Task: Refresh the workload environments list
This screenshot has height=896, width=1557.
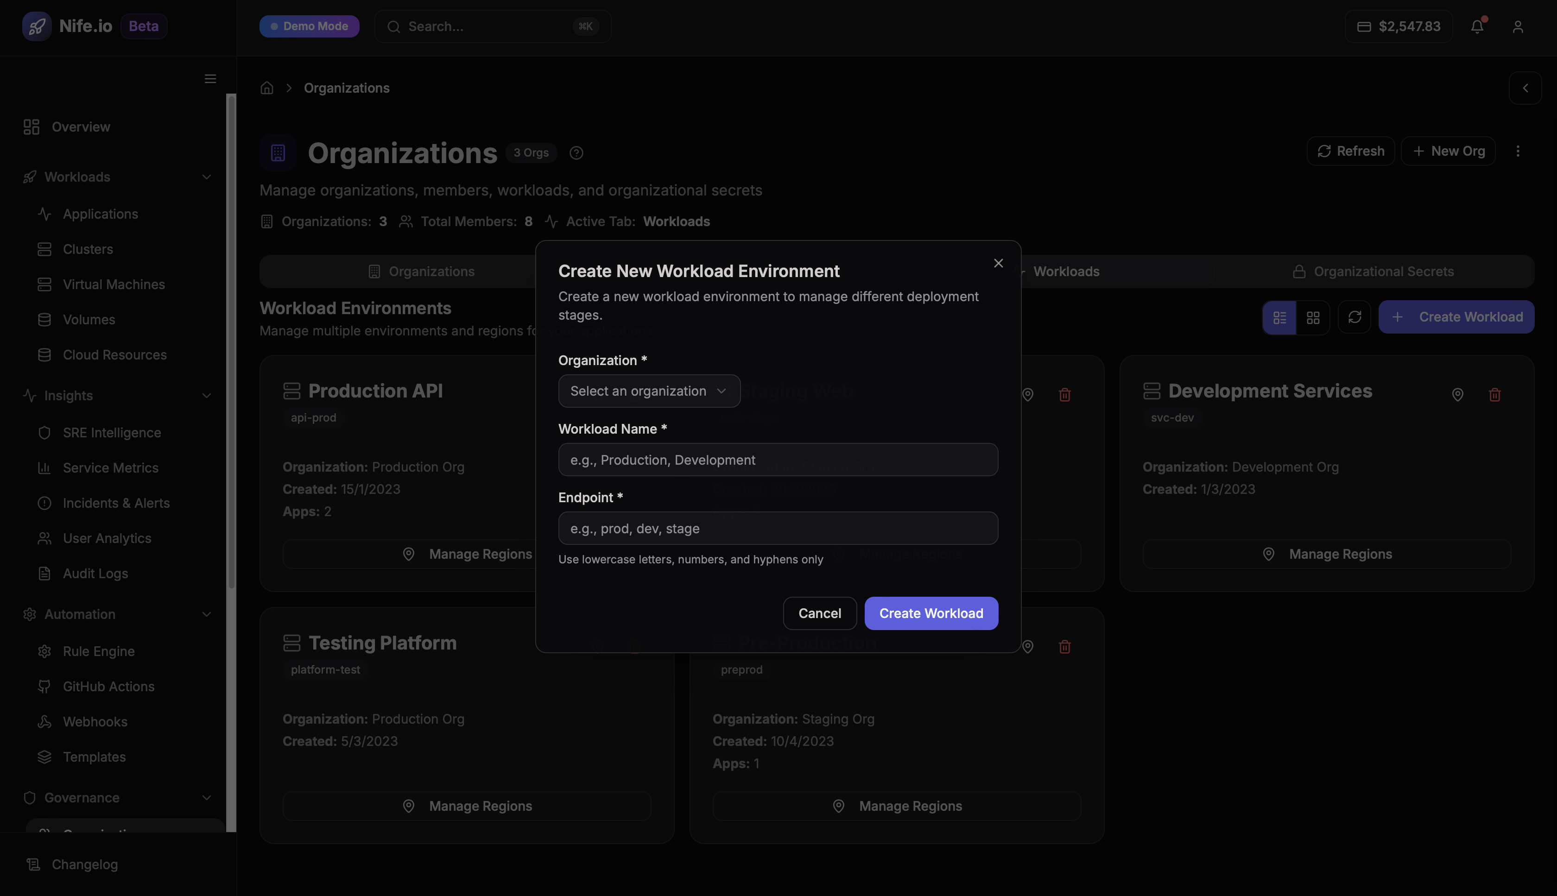Action: [1354, 317]
